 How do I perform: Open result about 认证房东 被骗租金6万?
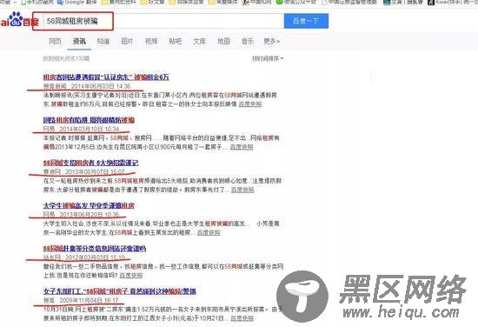106,77
